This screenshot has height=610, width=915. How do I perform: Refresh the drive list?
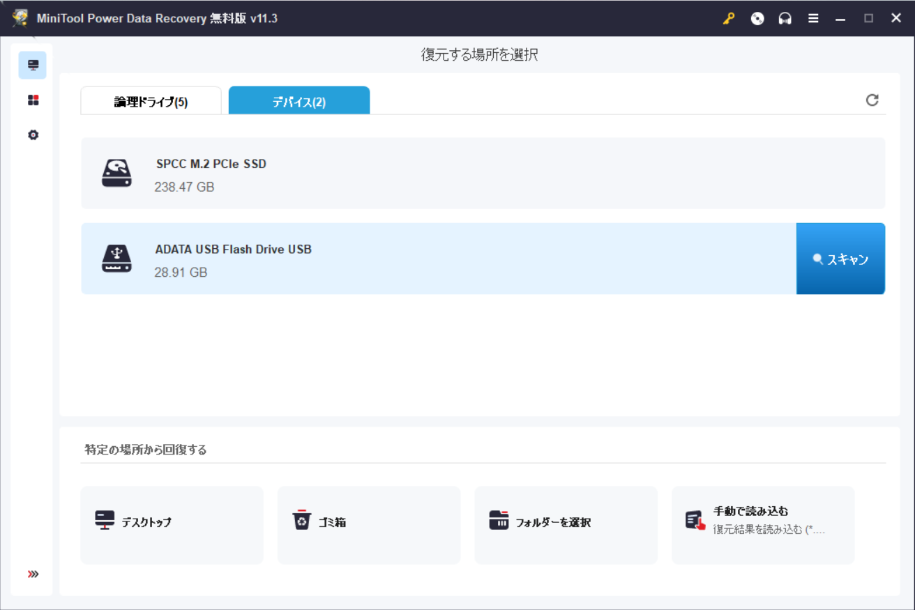tap(872, 100)
